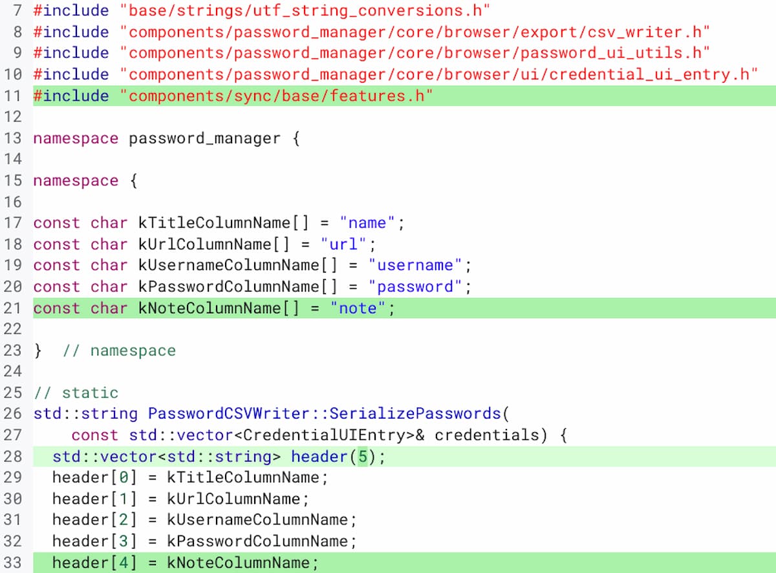Click PasswordCSVWriter::SerializePasswords function name
Image resolution: width=776 pixels, height=573 pixels.
pos(325,413)
